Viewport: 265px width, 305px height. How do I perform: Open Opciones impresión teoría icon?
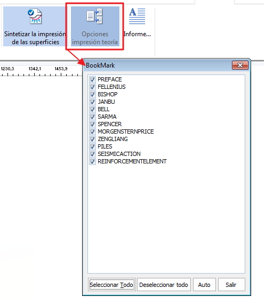(94, 17)
